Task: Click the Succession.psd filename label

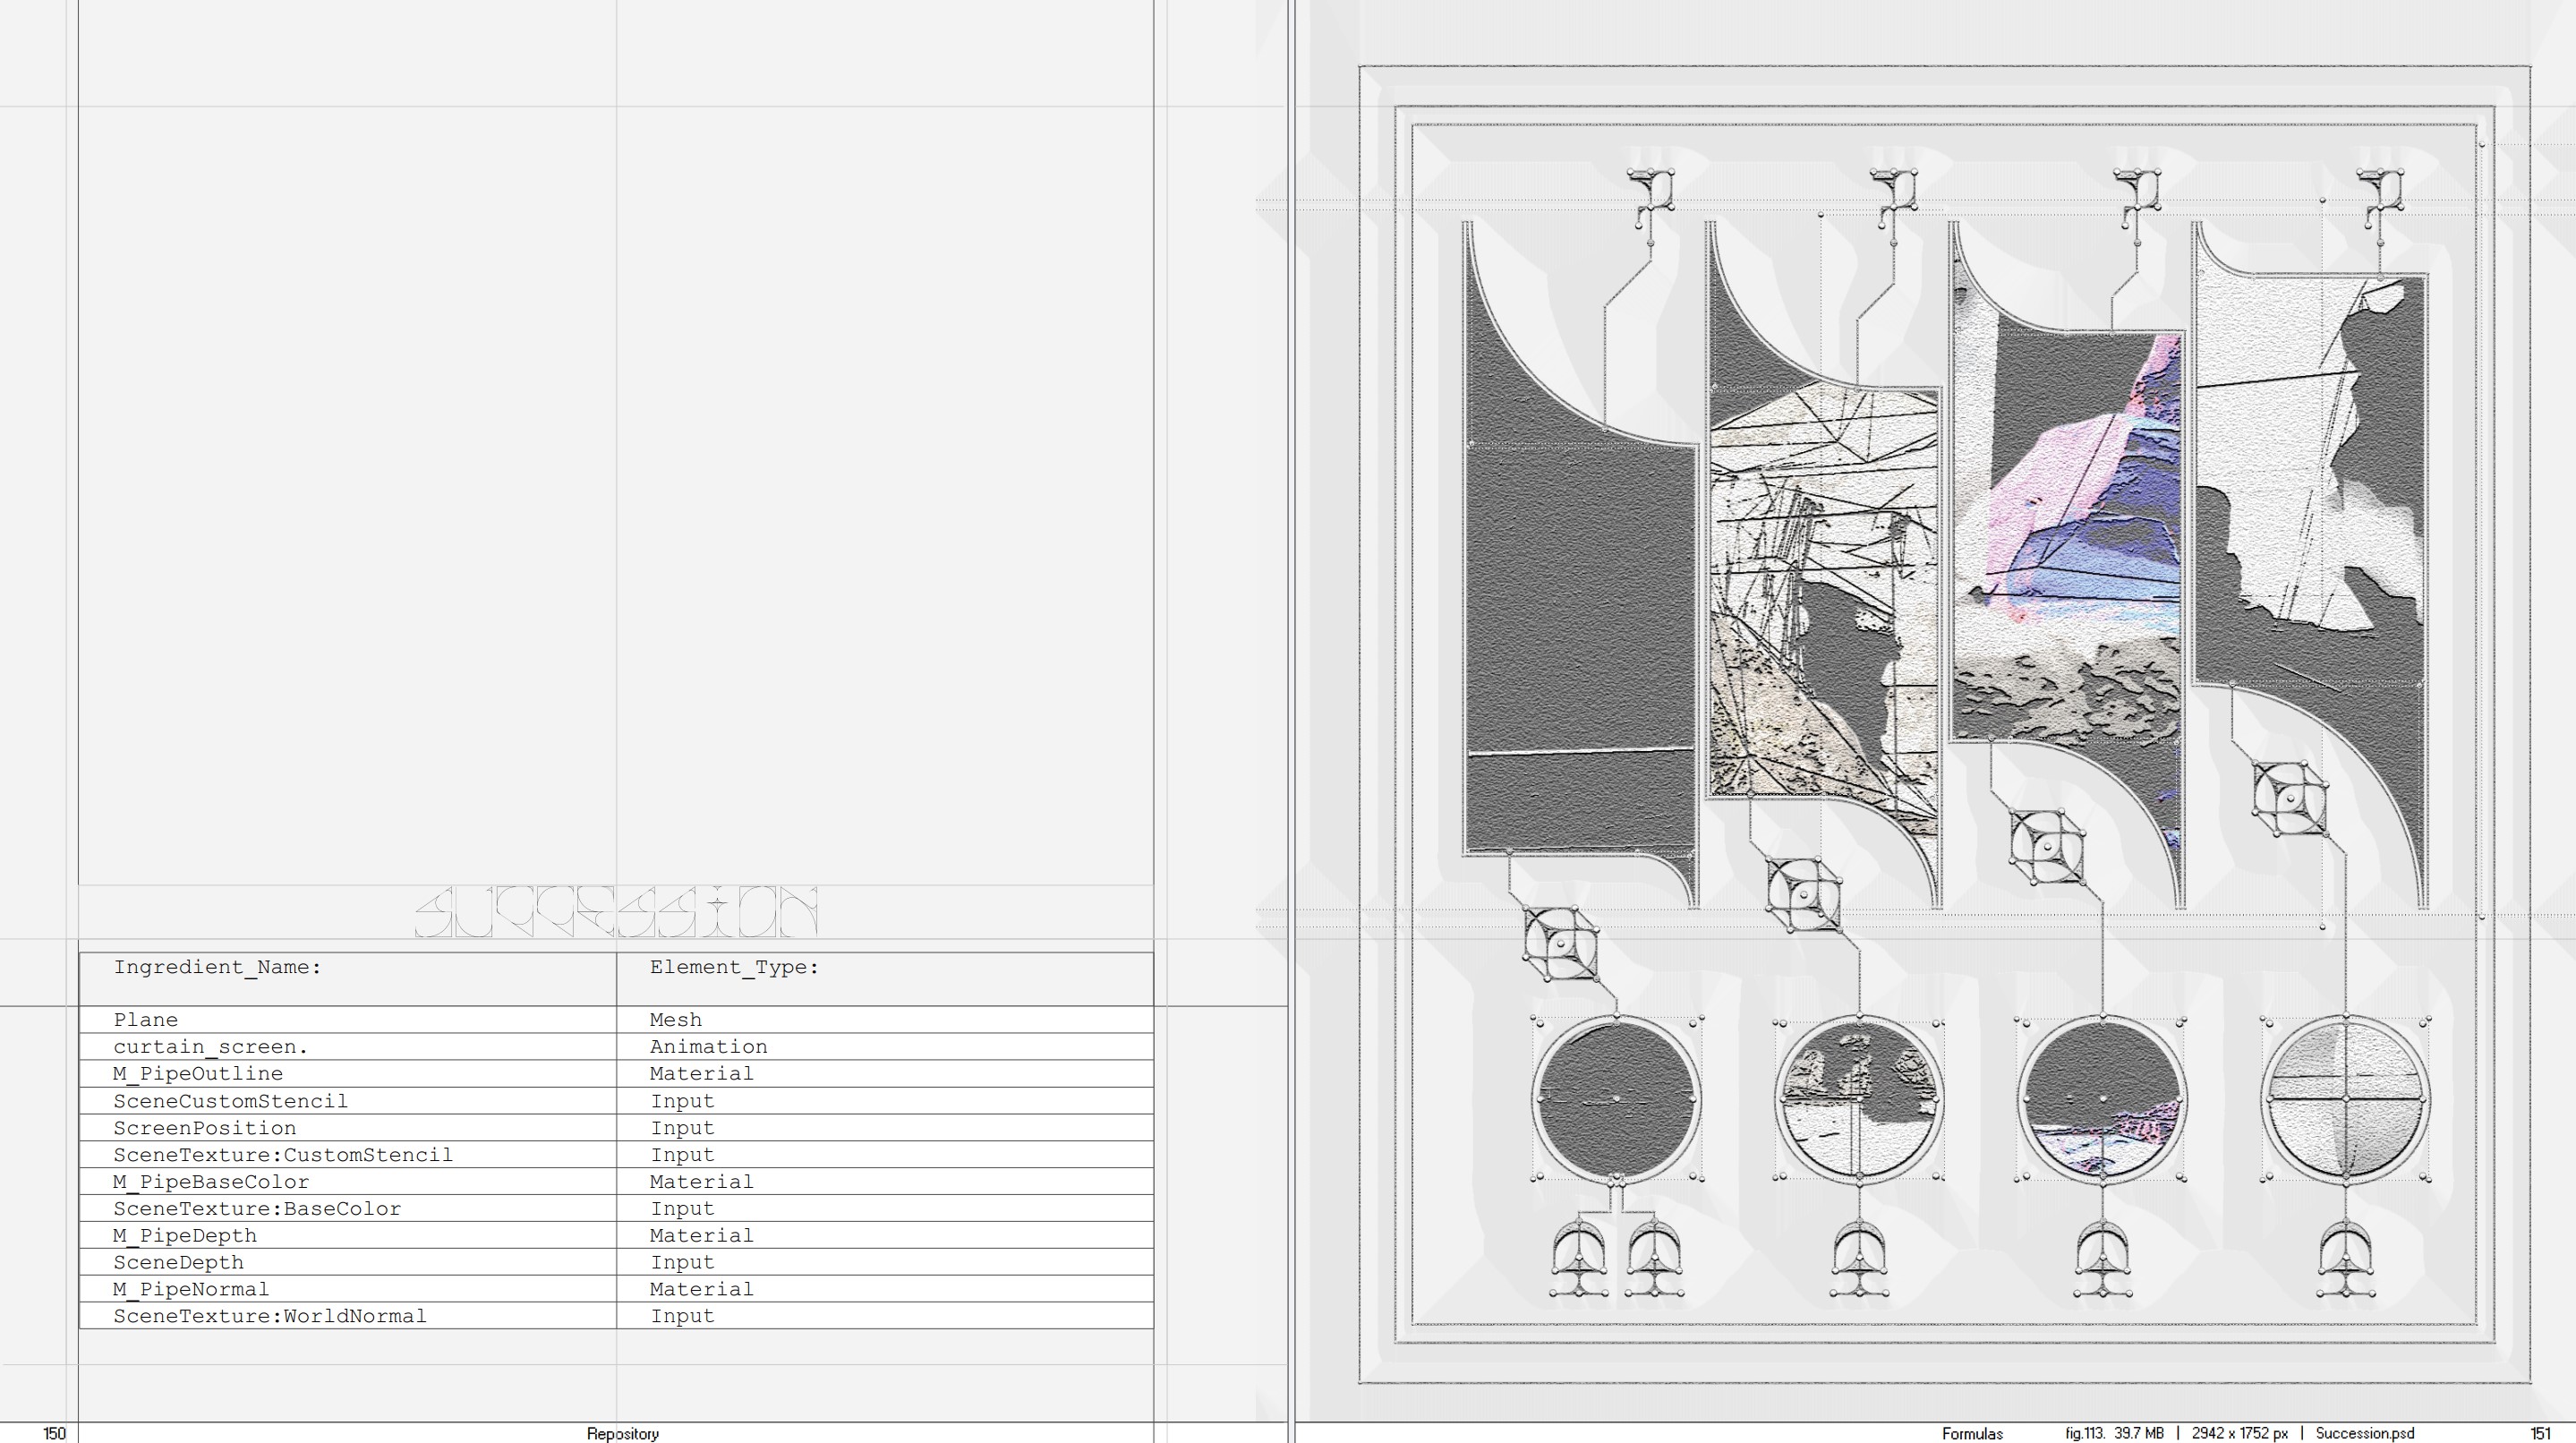Action: pyautogui.click(x=2364, y=1433)
